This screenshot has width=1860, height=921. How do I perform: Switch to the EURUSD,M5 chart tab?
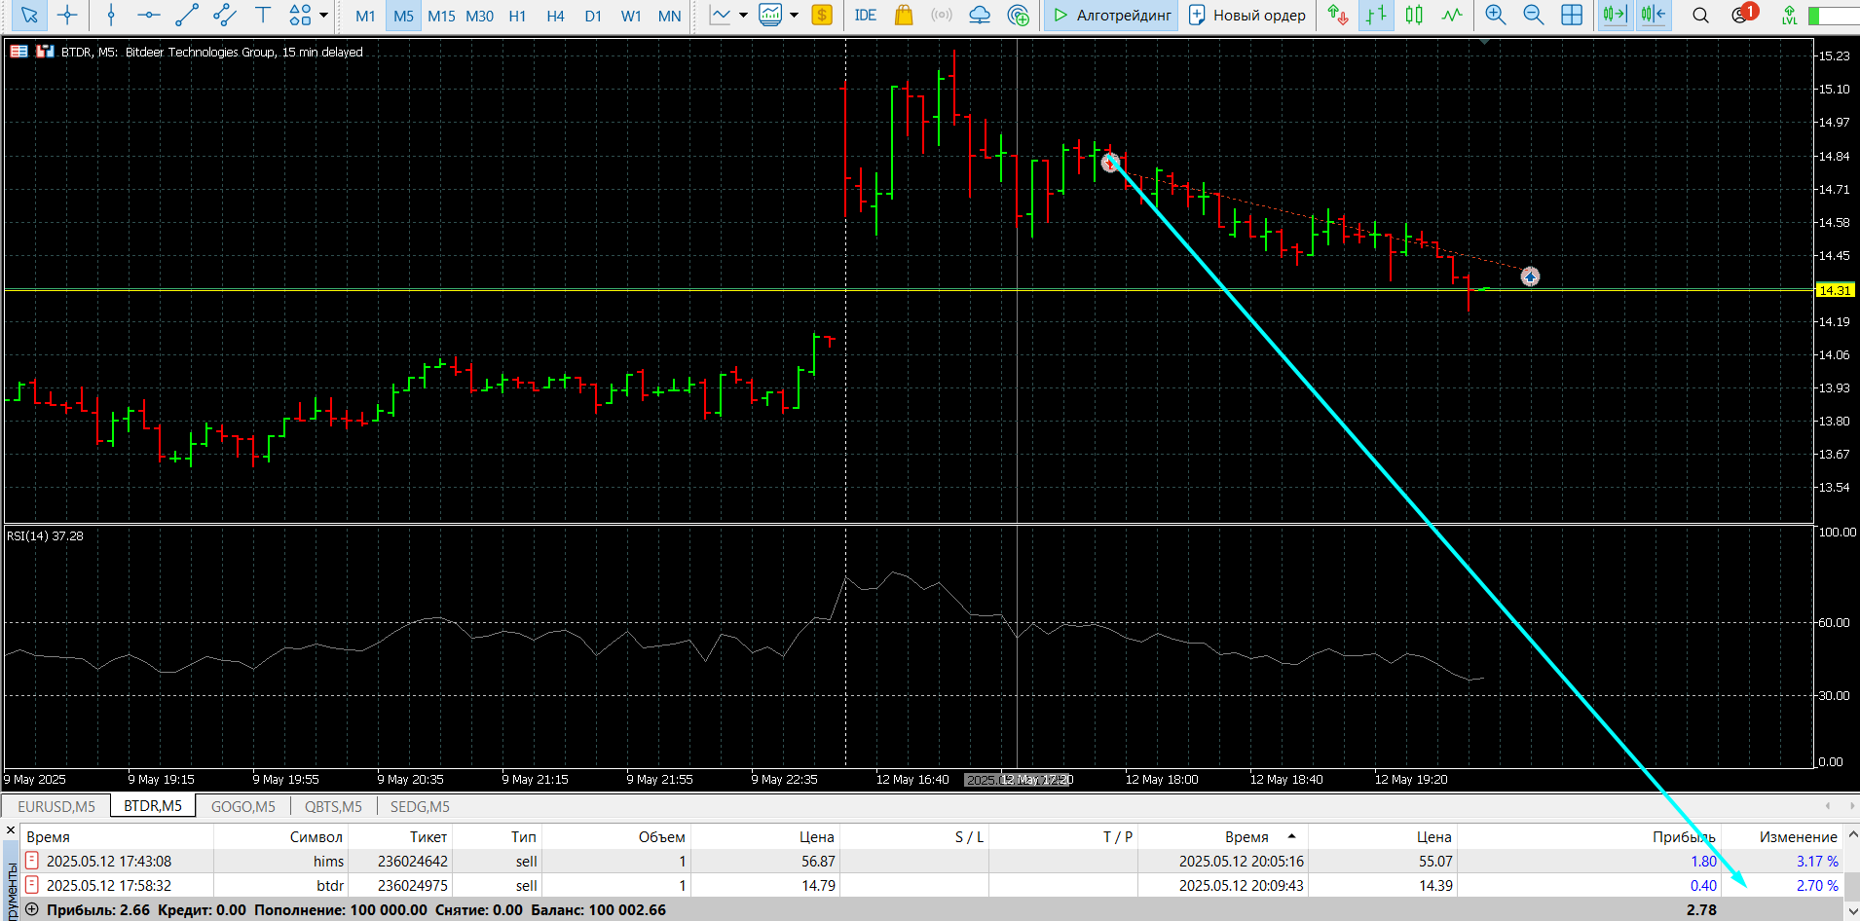(x=56, y=806)
